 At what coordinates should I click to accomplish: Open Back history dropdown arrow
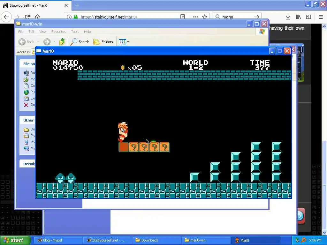click(38, 42)
